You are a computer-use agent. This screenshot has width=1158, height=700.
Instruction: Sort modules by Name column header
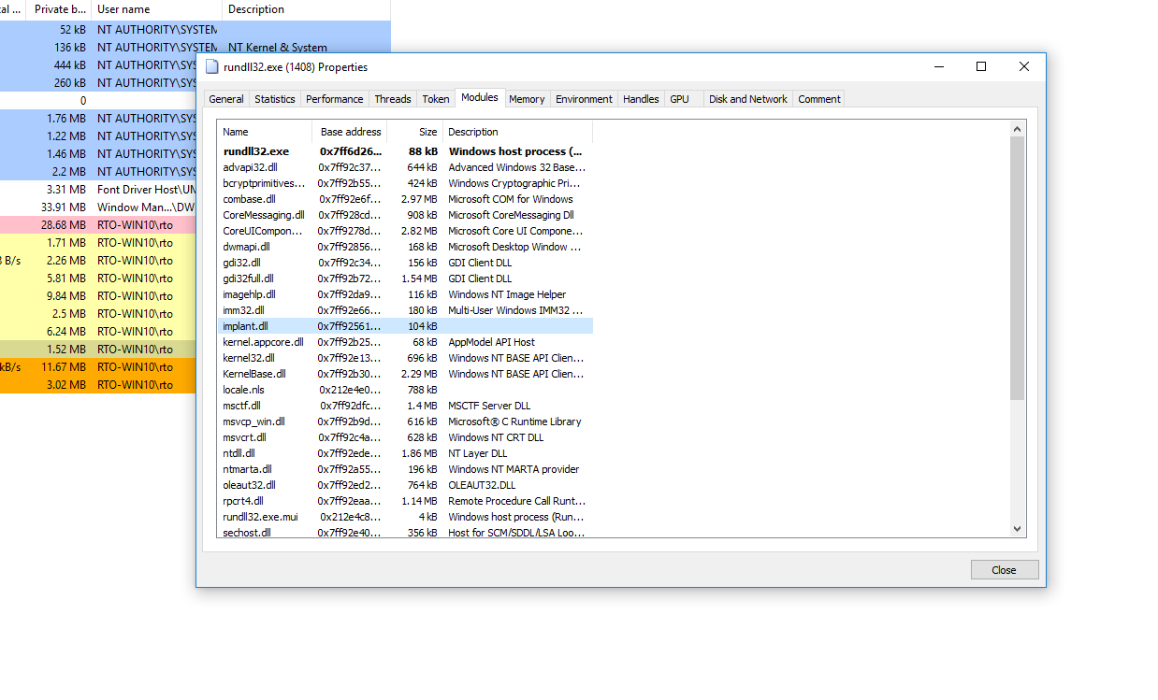[x=265, y=132]
